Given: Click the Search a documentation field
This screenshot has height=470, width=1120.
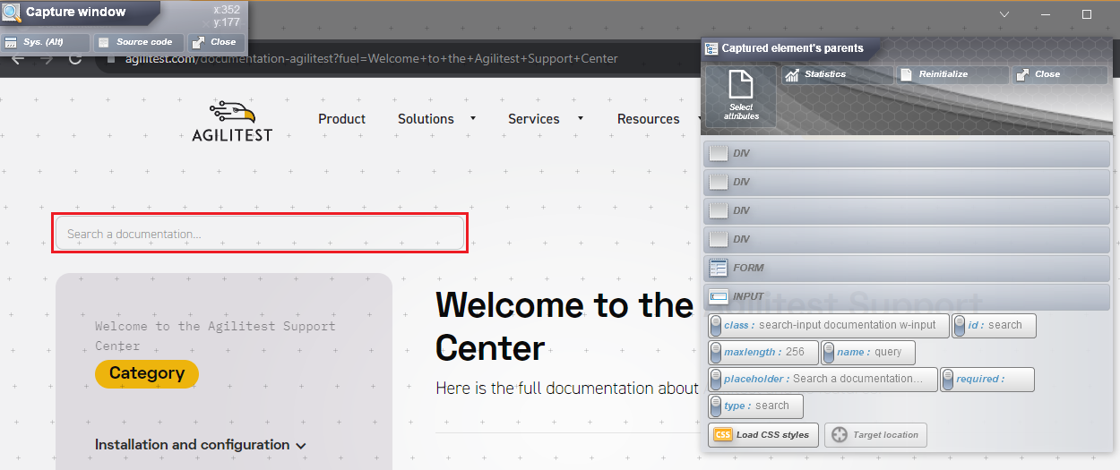Looking at the screenshot, I should point(260,234).
